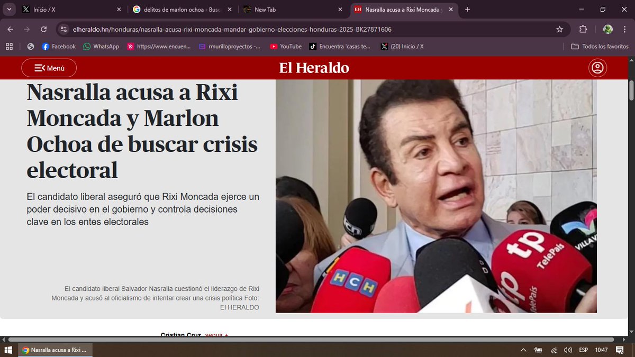Click the elheraldo.hn address bar URL

232,29
